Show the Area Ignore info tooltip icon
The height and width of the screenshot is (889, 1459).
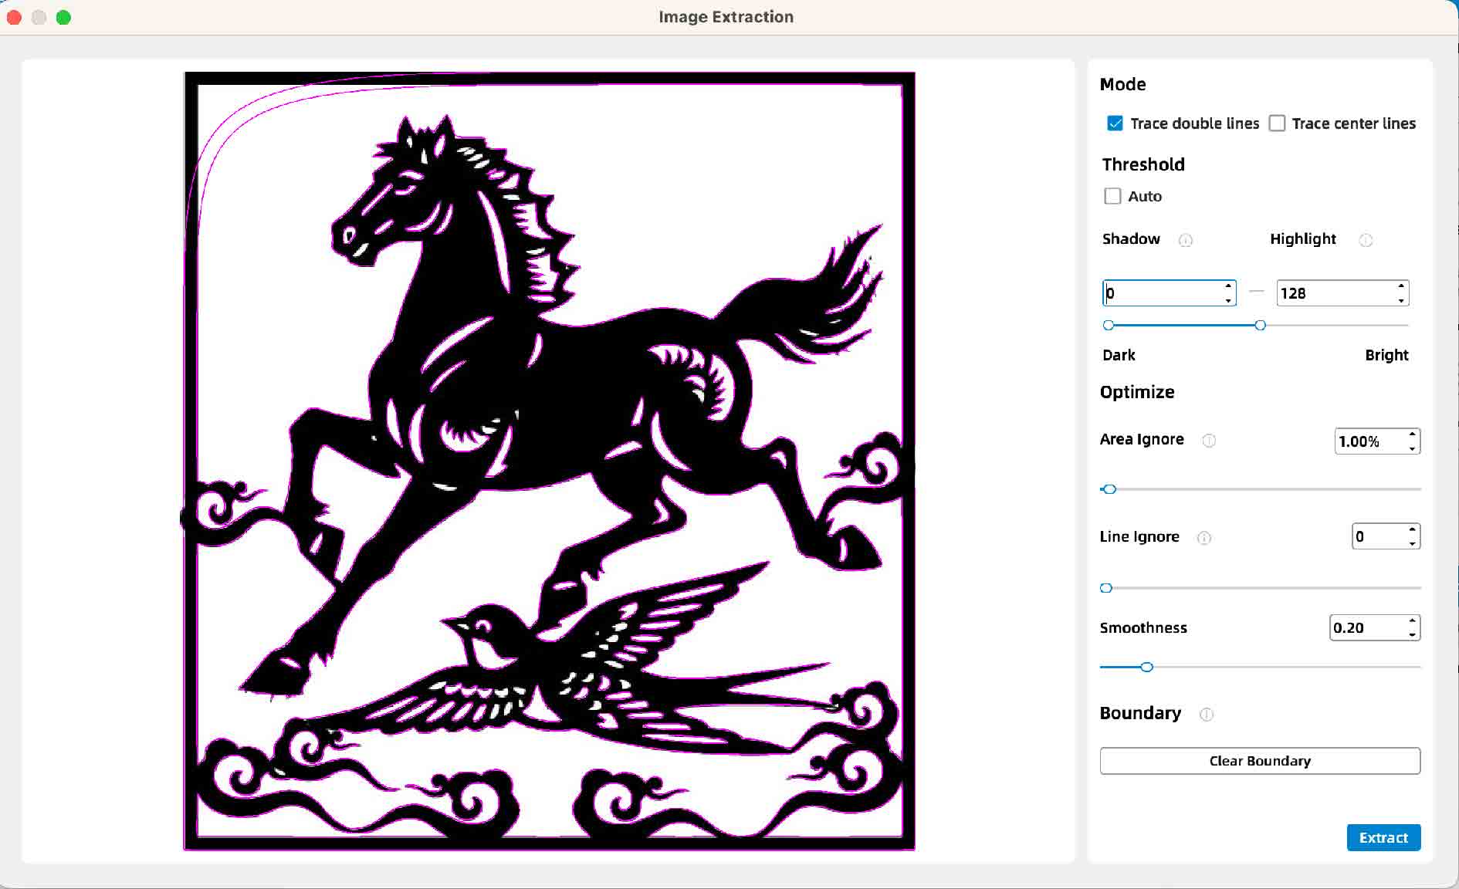pos(1209,441)
